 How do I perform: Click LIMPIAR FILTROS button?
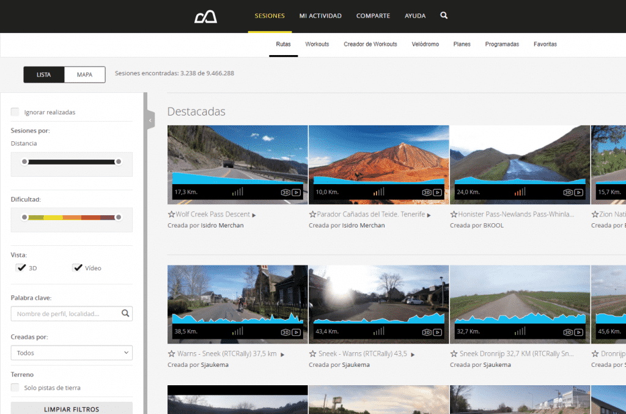click(x=72, y=408)
